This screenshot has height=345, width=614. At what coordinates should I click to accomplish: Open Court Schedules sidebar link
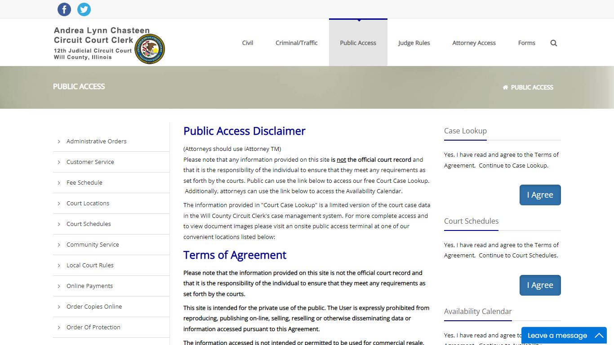click(89, 224)
